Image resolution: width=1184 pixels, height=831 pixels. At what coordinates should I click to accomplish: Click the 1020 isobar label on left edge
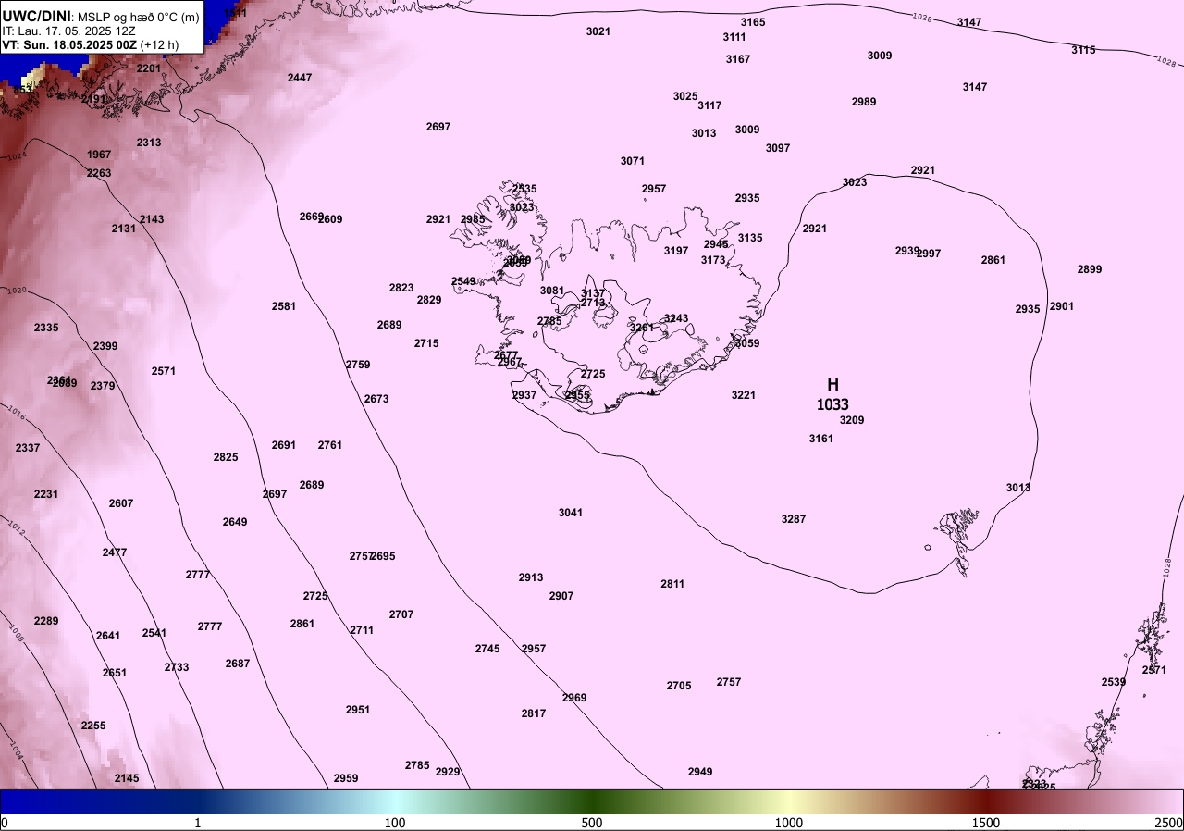click(x=17, y=291)
